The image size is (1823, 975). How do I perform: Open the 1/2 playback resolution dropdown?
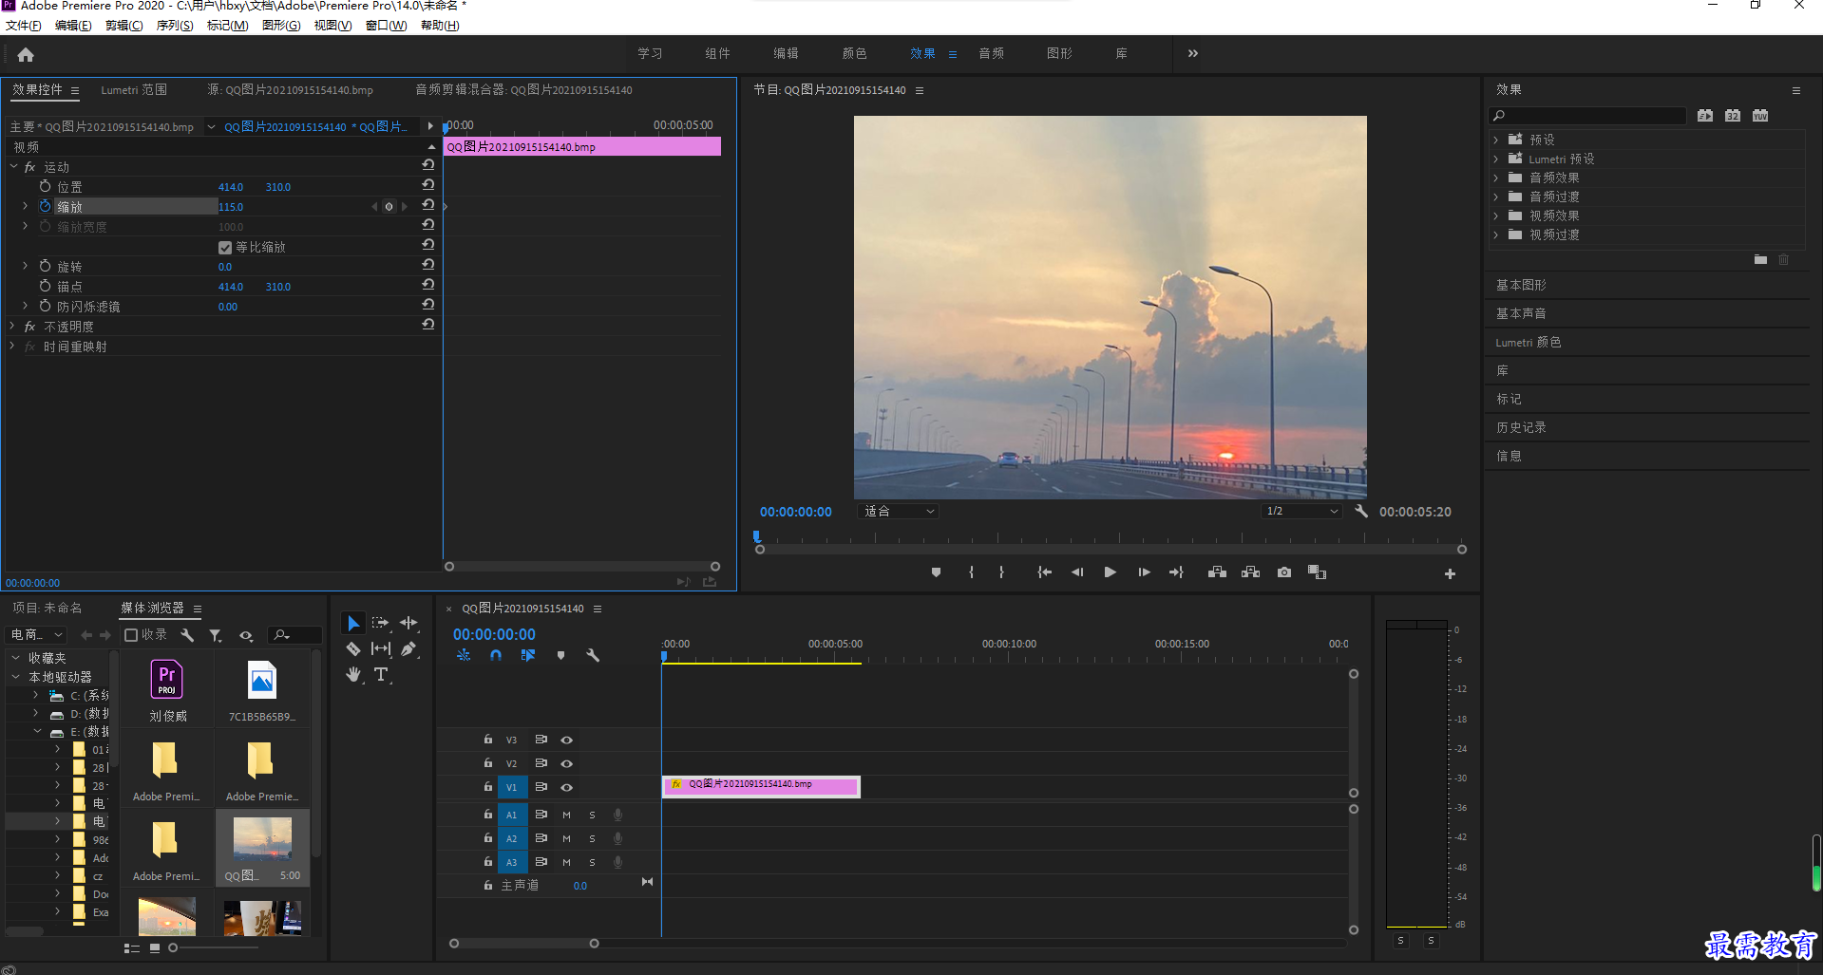[1301, 511]
